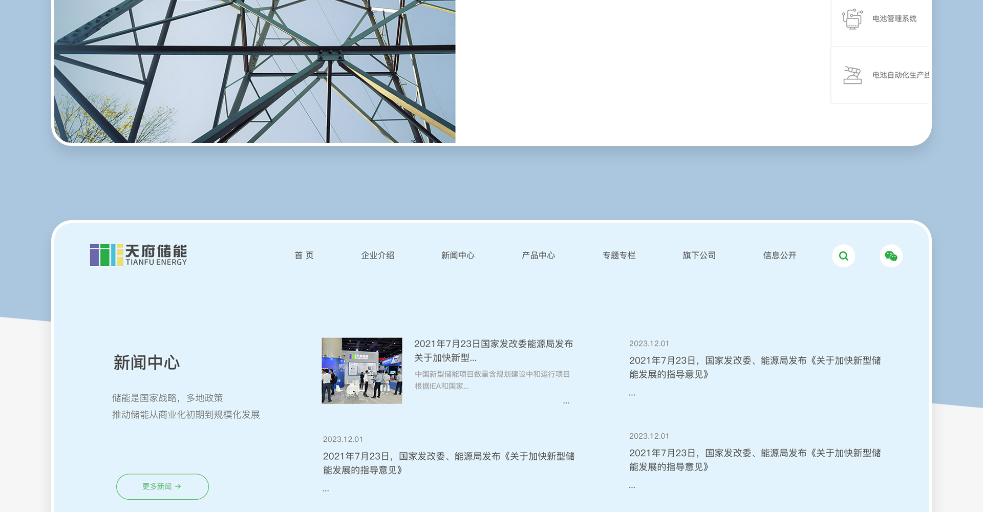Image resolution: width=983 pixels, height=512 pixels.
Task: Click the 电池管理系统 text label
Action: 894,19
